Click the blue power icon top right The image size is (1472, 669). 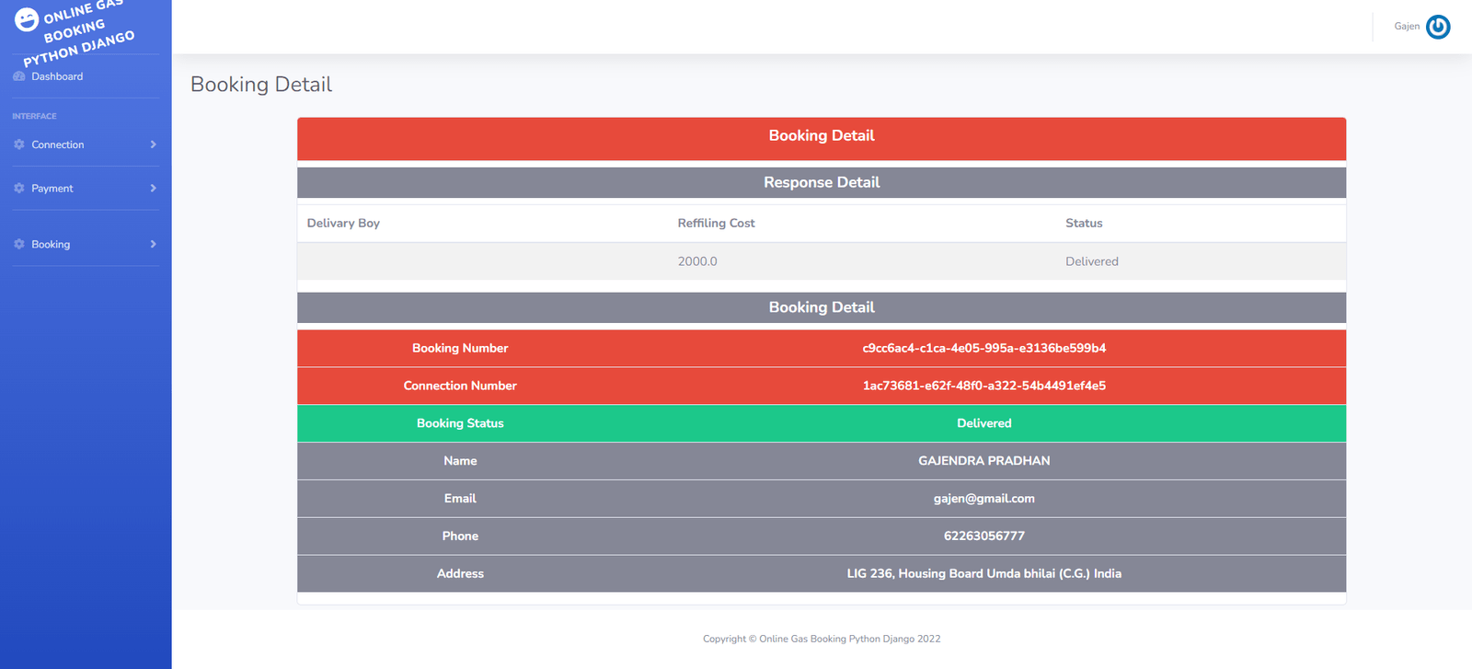pos(1438,27)
